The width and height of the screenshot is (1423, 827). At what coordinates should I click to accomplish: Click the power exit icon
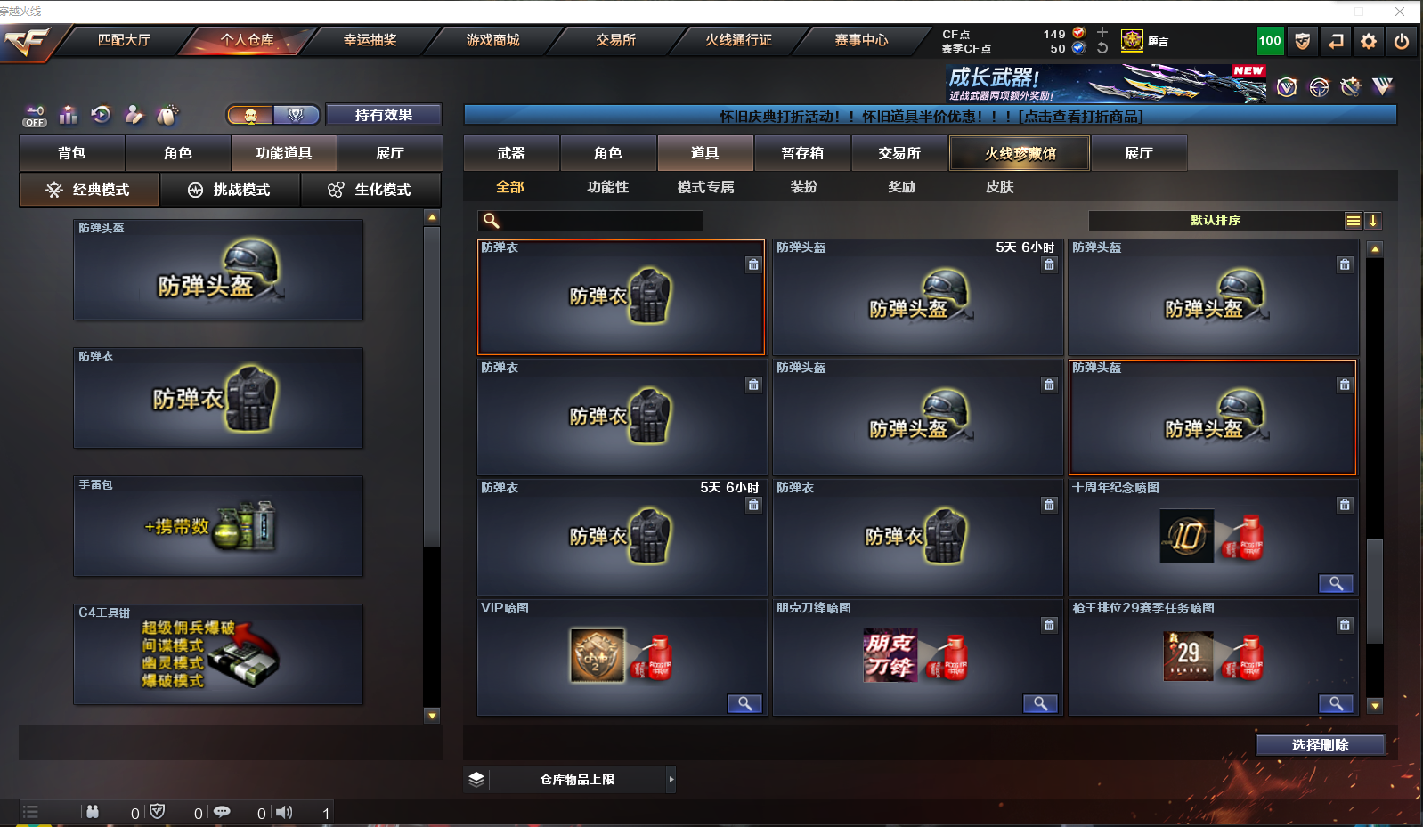pyautogui.click(x=1402, y=41)
